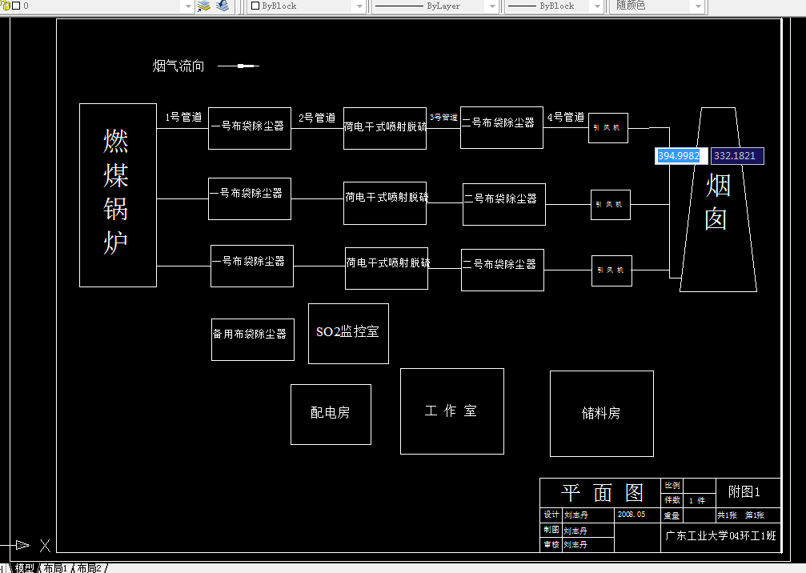Click the layer color swatch beside layer name
The height and width of the screenshot is (573, 806).
click(17, 6)
